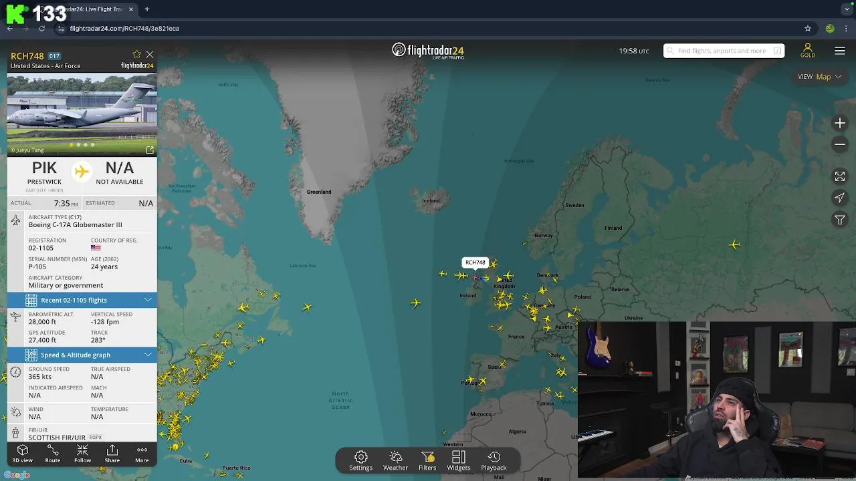The width and height of the screenshot is (856, 481).
Task: Open Filters from the bottom toolbar
Action: point(427,461)
